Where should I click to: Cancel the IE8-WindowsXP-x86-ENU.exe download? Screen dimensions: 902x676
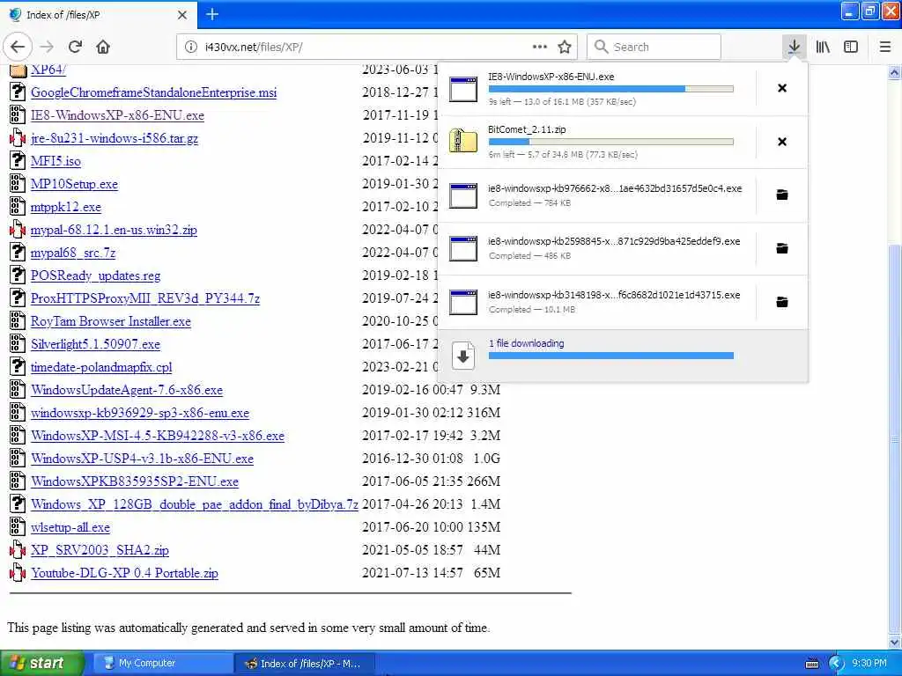(x=782, y=88)
